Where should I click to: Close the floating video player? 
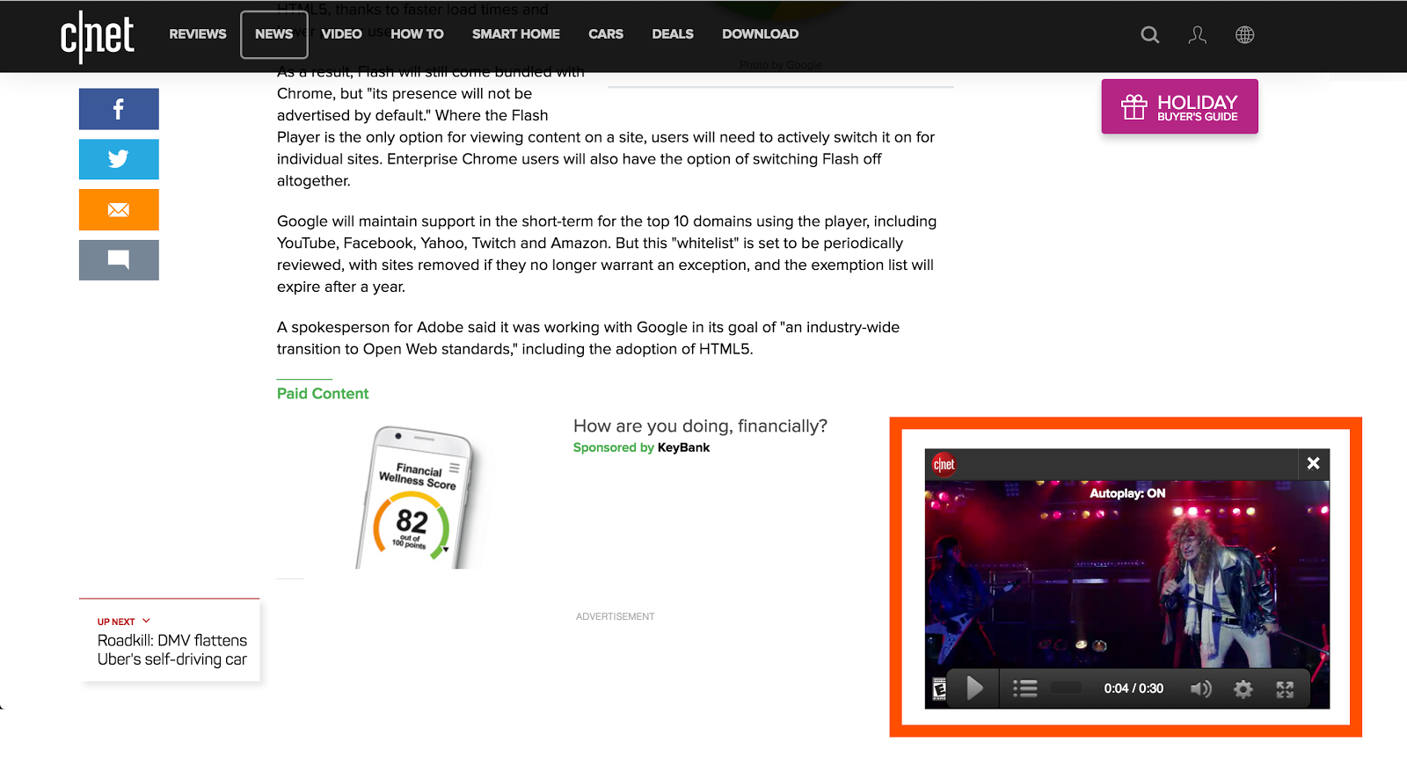pyautogui.click(x=1314, y=463)
